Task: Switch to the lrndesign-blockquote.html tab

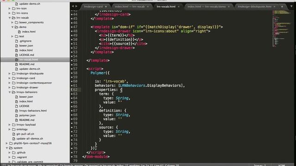Action: (254, 6)
